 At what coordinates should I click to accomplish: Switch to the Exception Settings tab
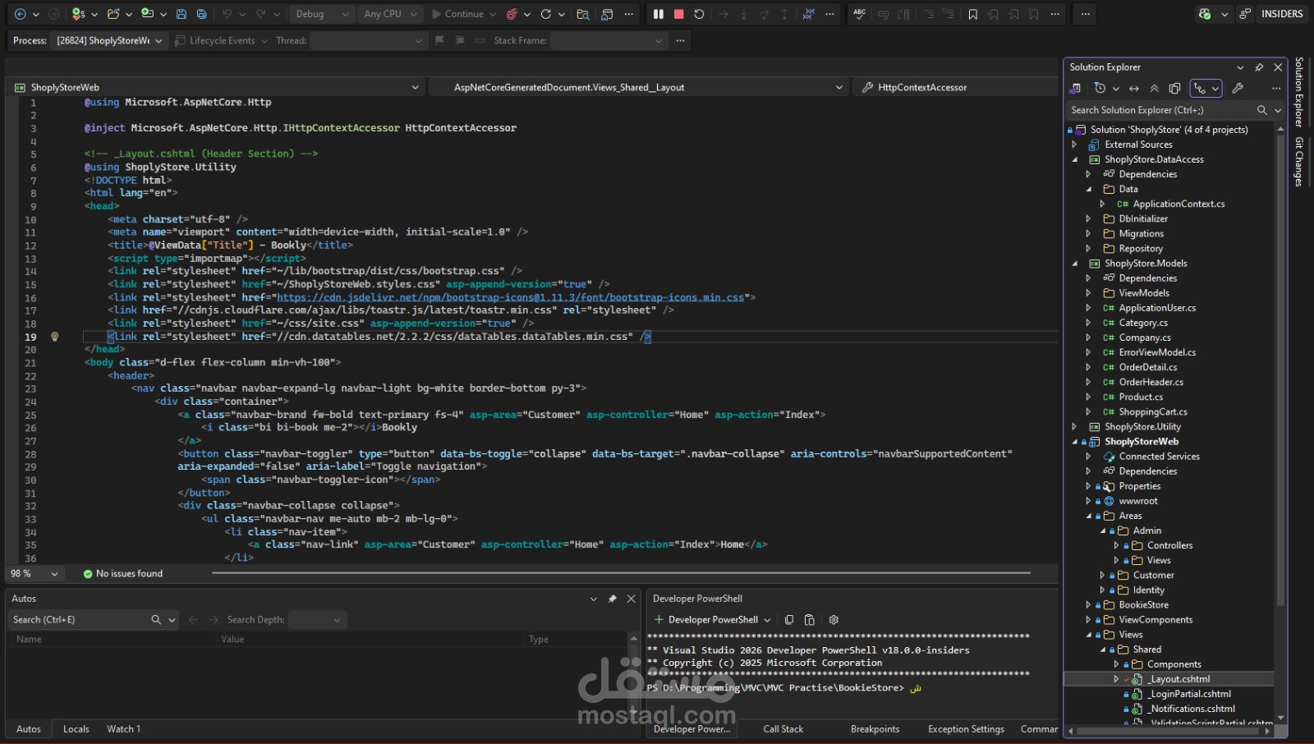pyautogui.click(x=966, y=729)
